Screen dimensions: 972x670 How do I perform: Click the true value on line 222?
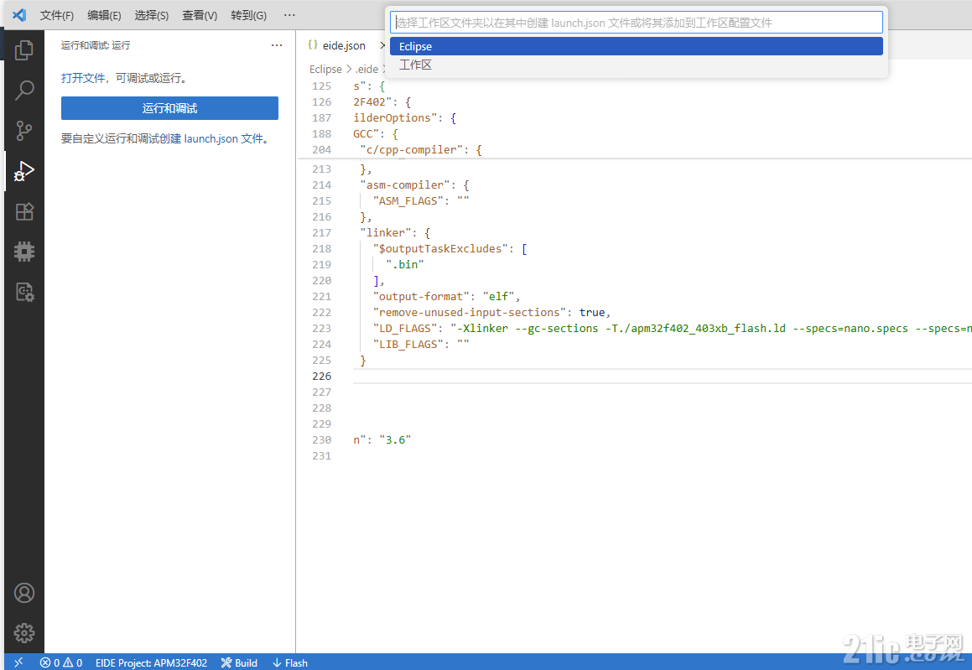(x=592, y=313)
